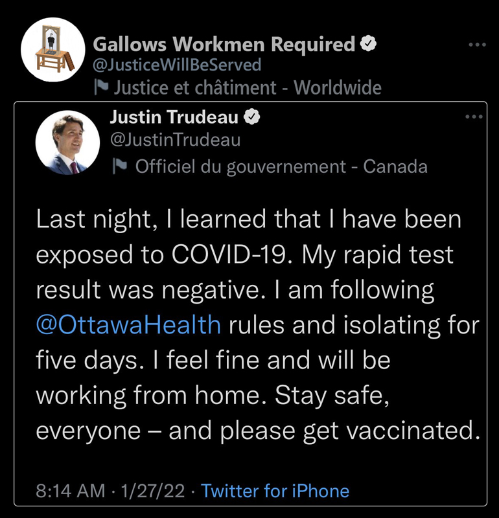This screenshot has width=499, height=518.
Task: Click the Justin Trudeau display name
Action: pyautogui.click(x=174, y=117)
